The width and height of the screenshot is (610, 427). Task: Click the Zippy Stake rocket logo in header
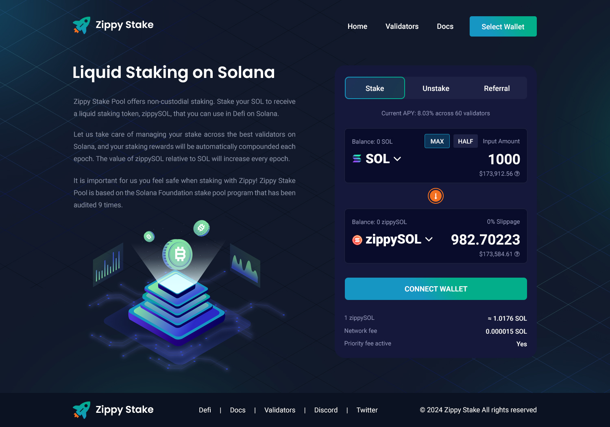(81, 25)
